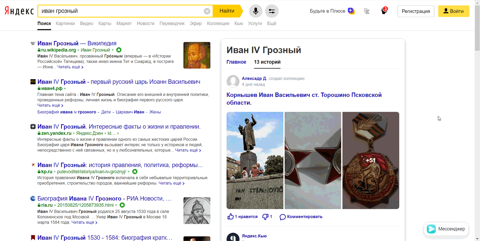Click the Yandex Zen favicon
This screenshot has height=241, width=480.
click(x=33, y=126)
